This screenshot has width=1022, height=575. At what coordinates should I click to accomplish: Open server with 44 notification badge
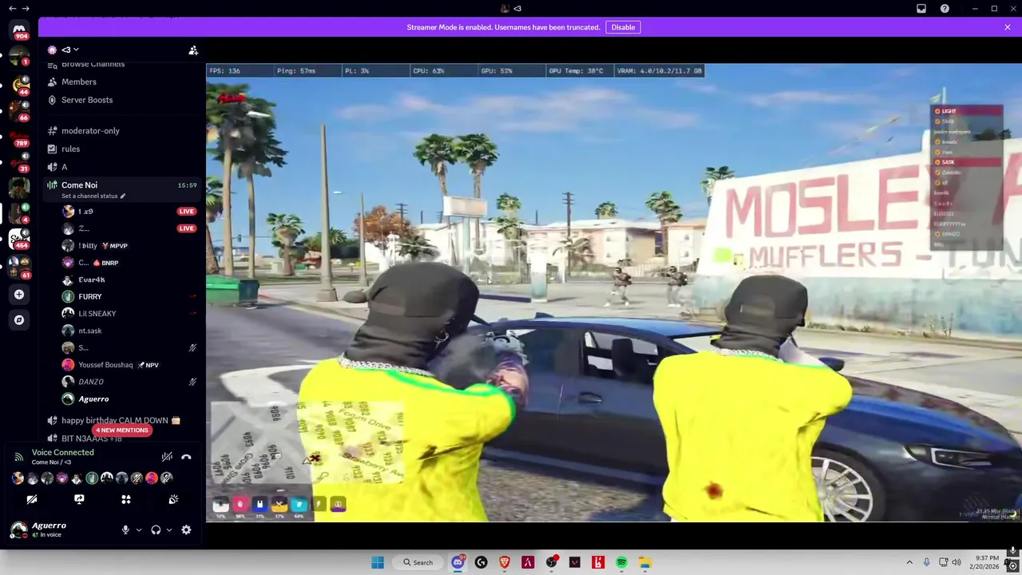(x=19, y=85)
